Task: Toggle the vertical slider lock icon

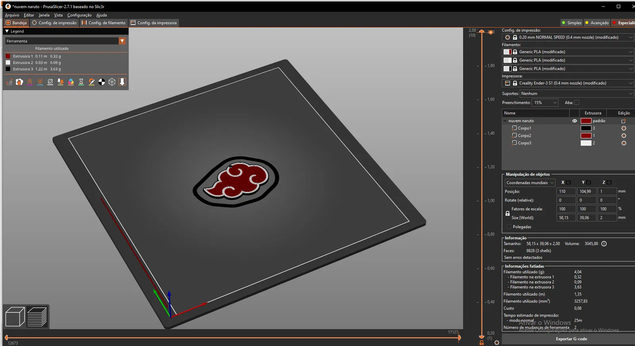Action: click(482, 343)
